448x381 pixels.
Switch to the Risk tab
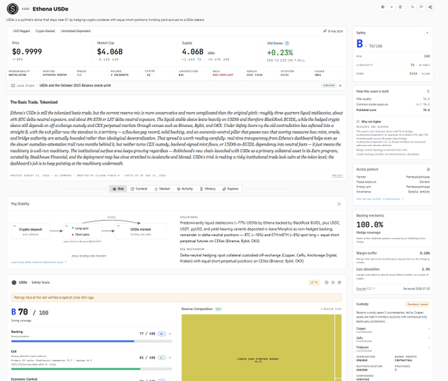tap(119, 189)
